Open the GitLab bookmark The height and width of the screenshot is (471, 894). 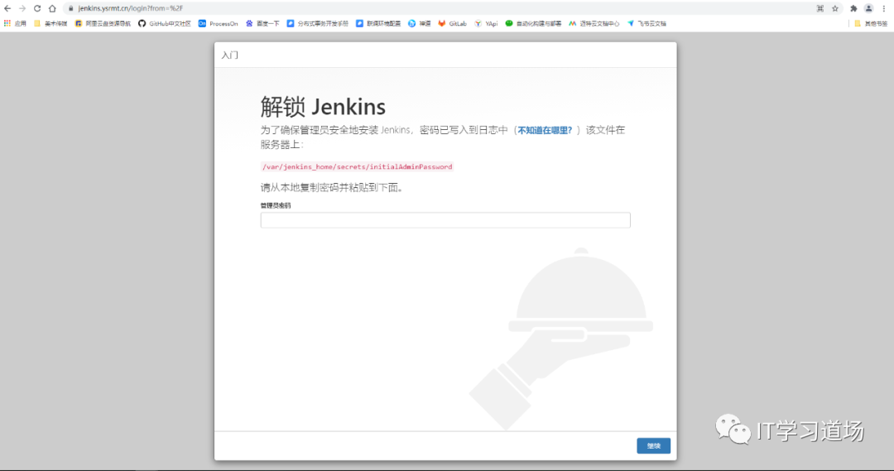[x=452, y=23]
